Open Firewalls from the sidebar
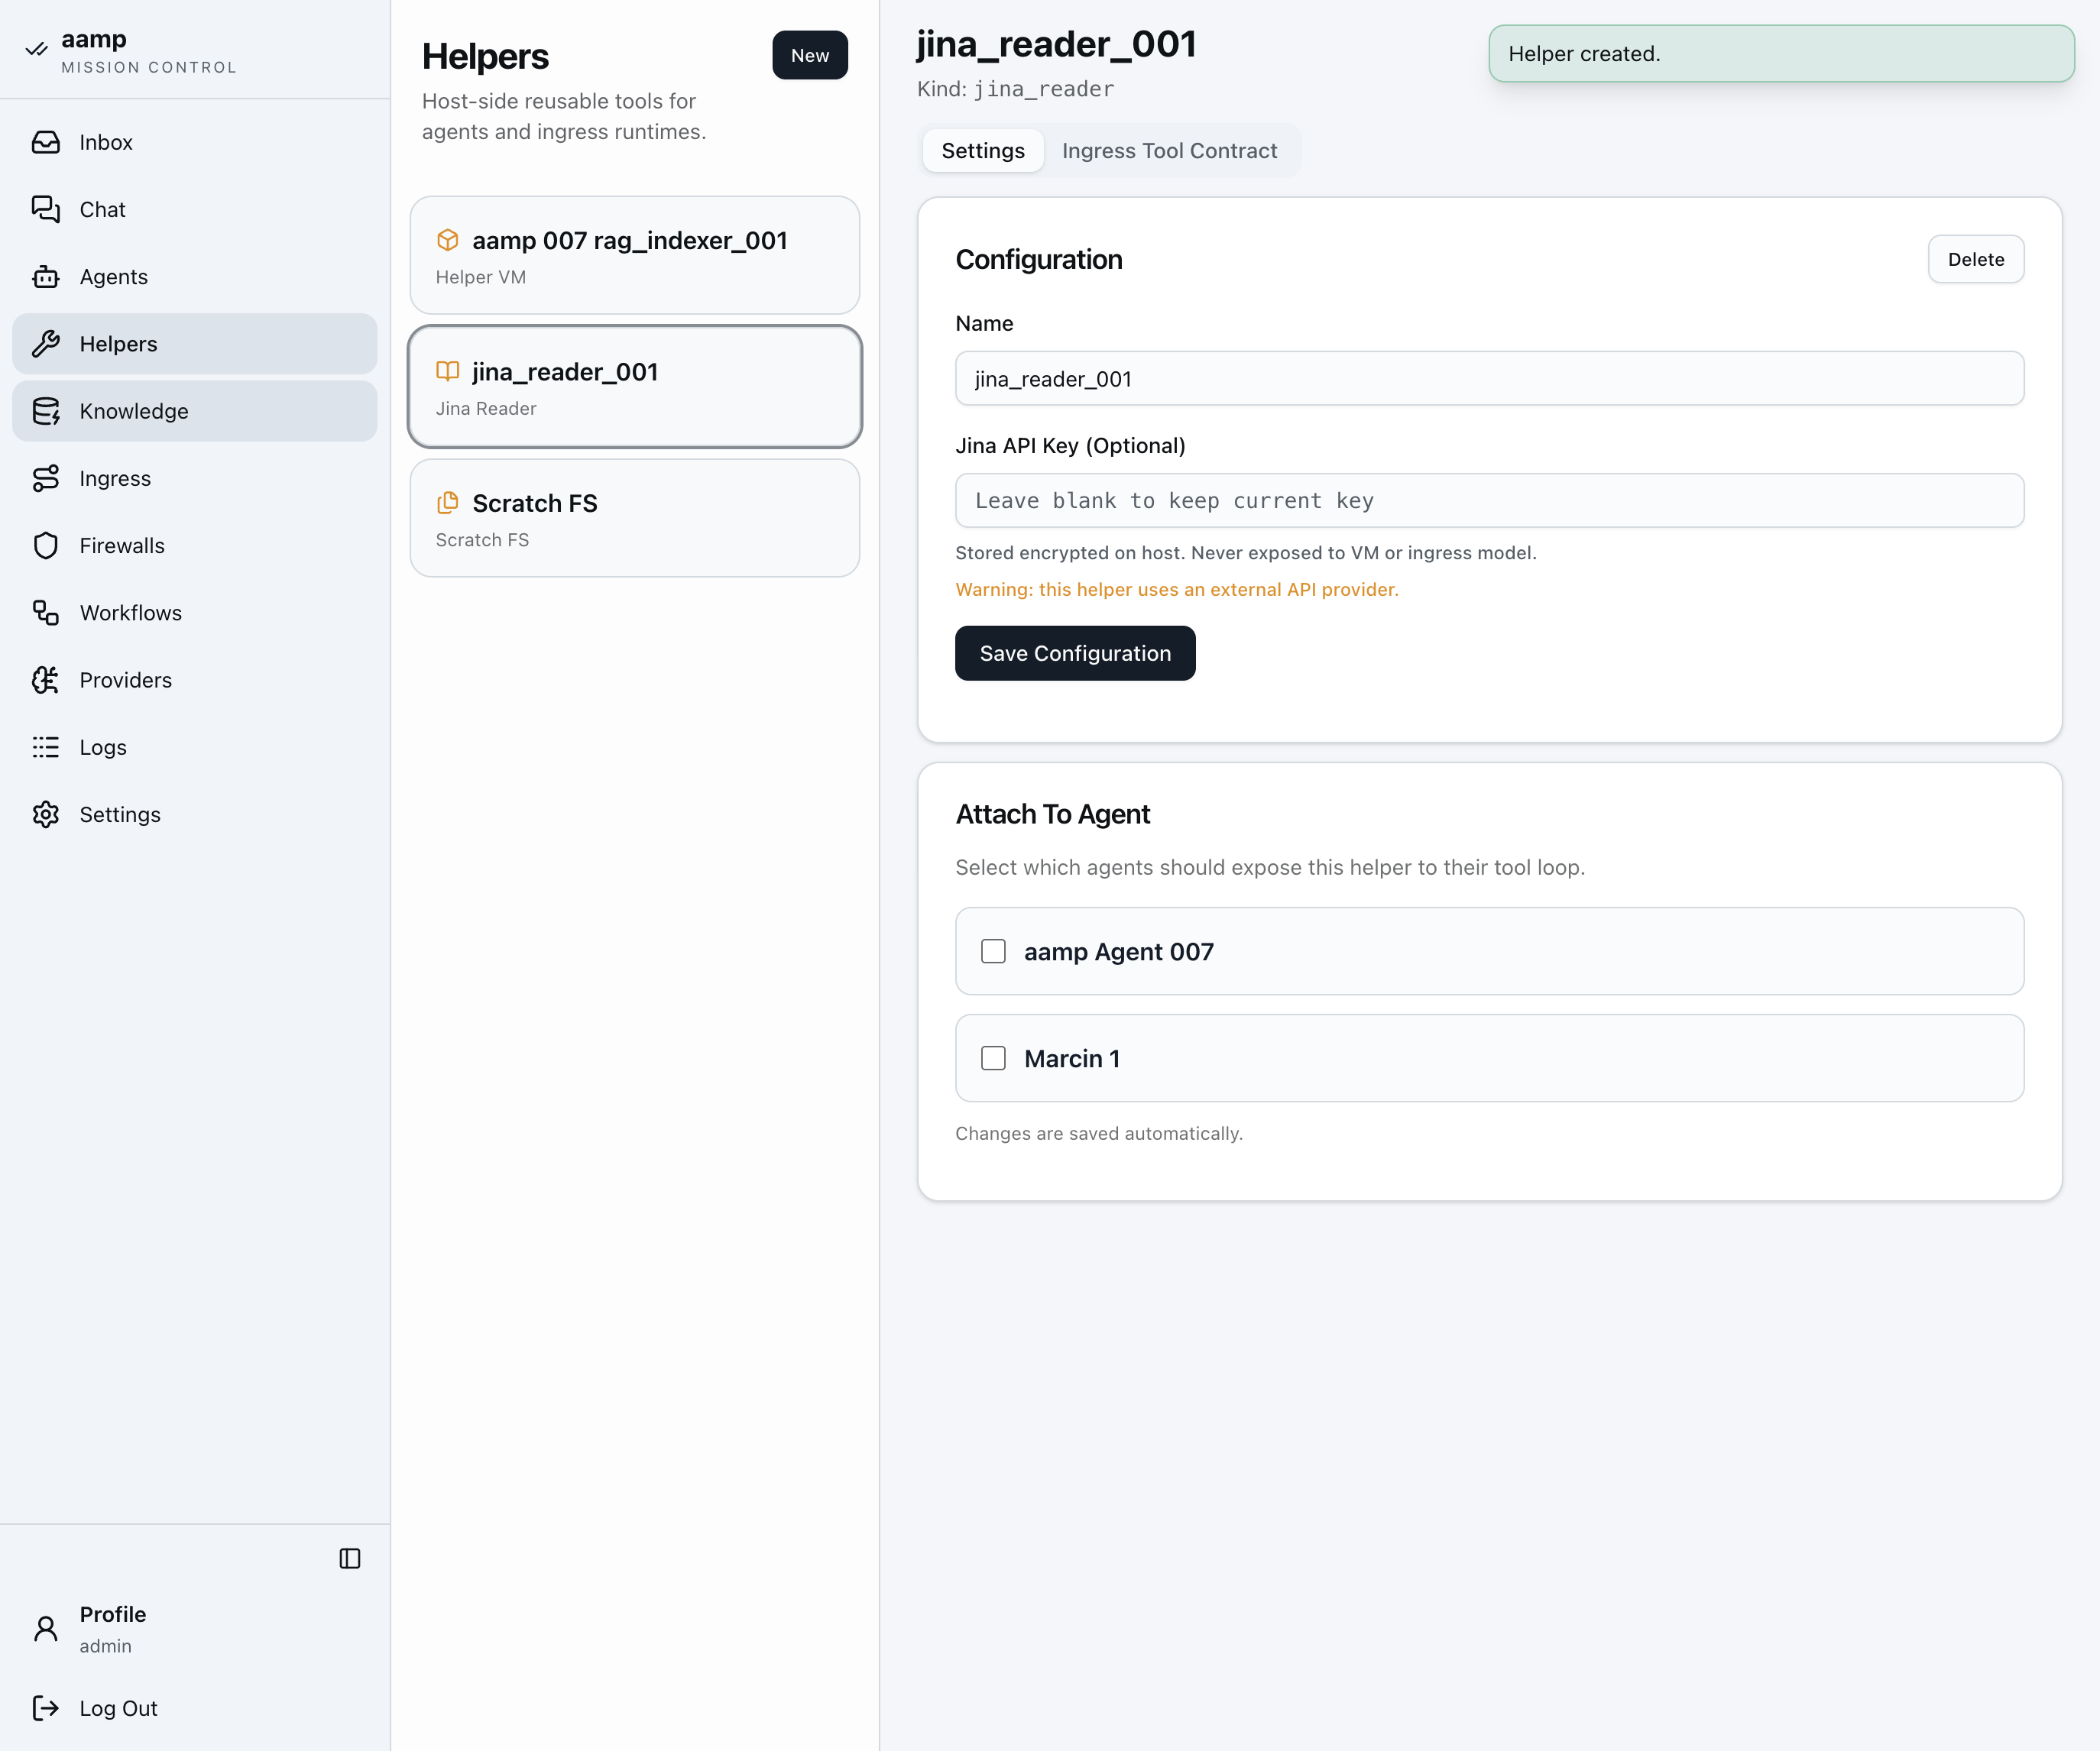This screenshot has height=1751, width=2100. tap(195, 545)
